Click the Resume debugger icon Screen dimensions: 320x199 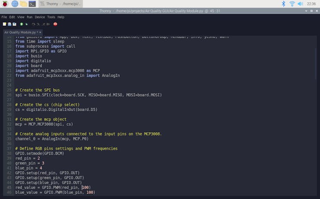point(48,24)
